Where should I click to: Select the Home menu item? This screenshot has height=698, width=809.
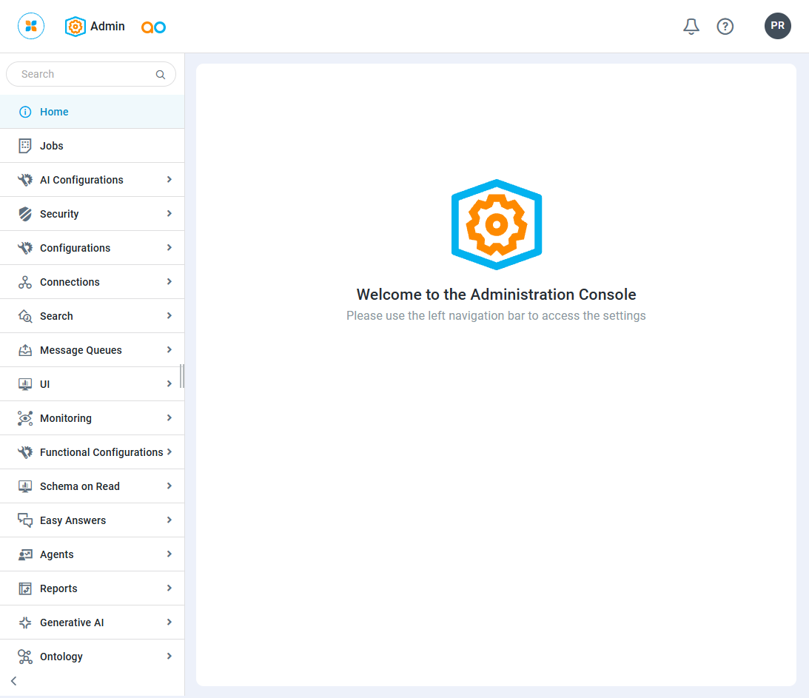pyautogui.click(x=92, y=112)
